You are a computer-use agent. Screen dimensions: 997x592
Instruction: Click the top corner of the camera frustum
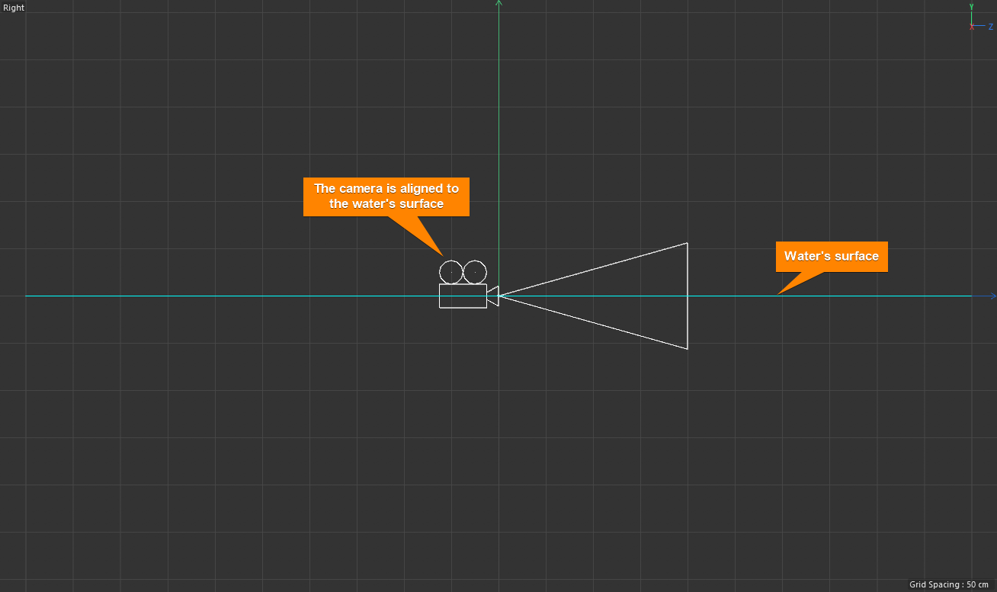click(x=688, y=243)
